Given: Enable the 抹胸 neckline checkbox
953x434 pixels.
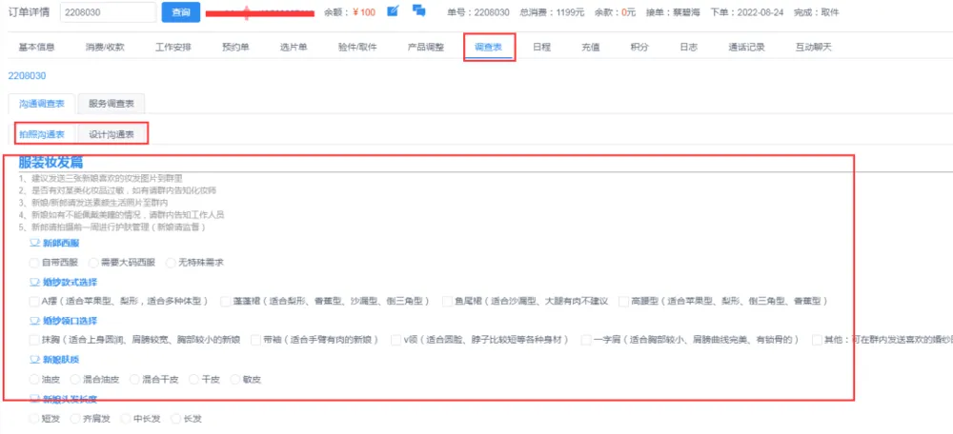Looking at the screenshot, I should [x=34, y=339].
